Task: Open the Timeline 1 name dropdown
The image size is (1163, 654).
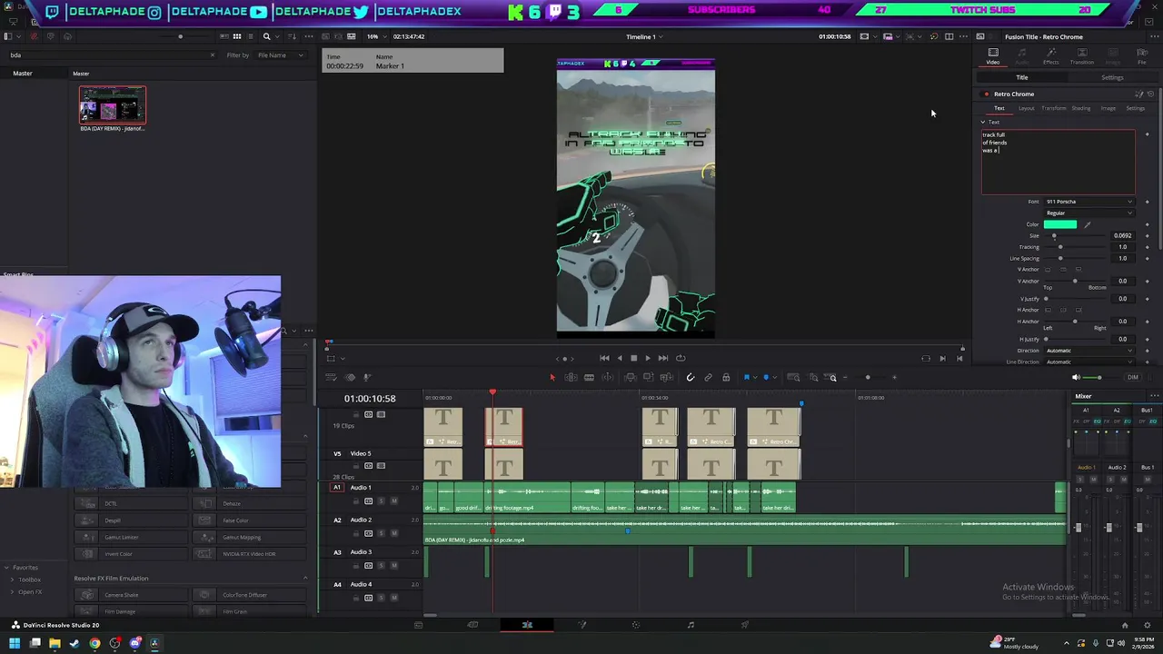Action: (x=644, y=37)
